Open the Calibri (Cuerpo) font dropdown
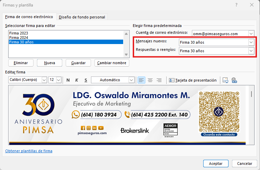Image resolution: width=260 pixels, height=170 pixels. click(44, 80)
